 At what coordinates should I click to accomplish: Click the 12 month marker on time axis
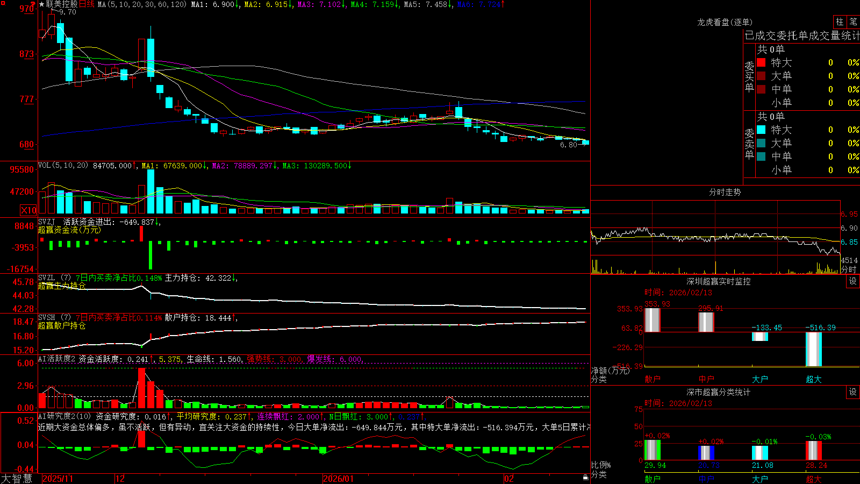point(120,479)
